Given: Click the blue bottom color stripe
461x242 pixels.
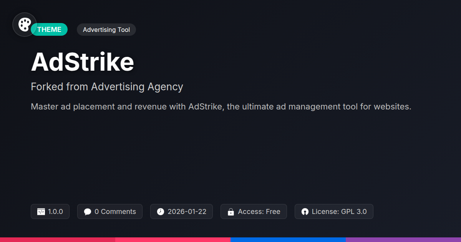Looking at the screenshot, I should pyautogui.click(x=288, y=240).
